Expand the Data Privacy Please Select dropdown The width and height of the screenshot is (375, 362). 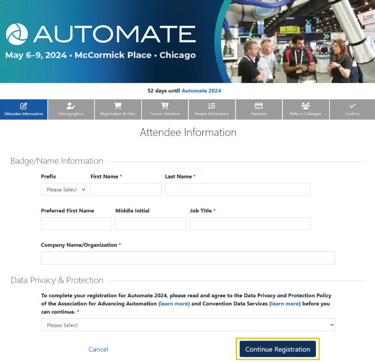click(x=188, y=325)
